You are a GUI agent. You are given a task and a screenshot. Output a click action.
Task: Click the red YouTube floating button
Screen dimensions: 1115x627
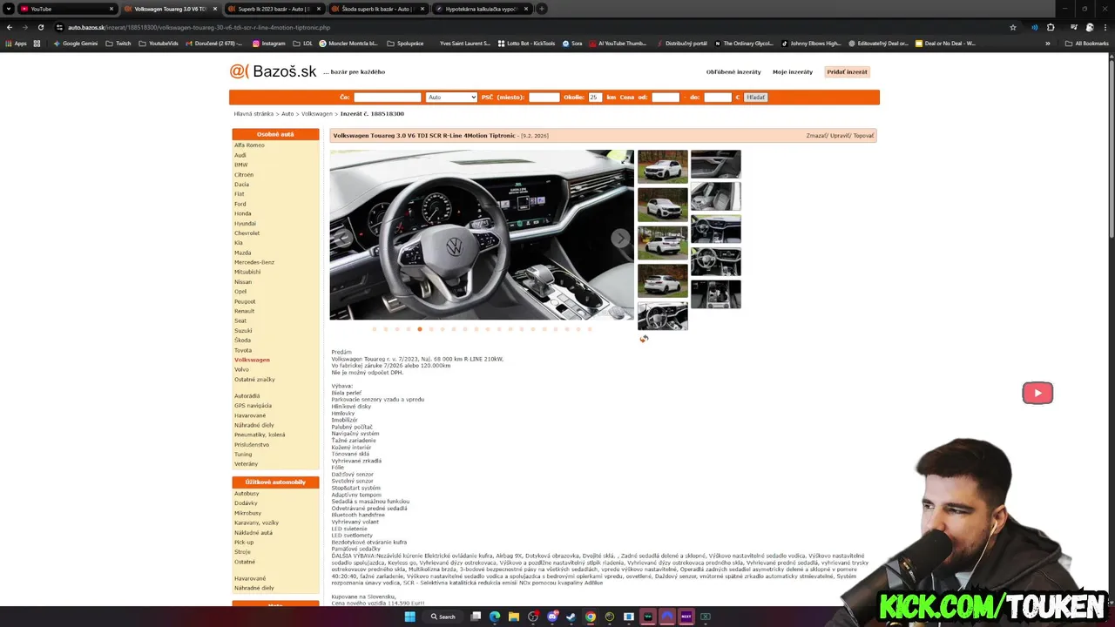tap(1037, 393)
